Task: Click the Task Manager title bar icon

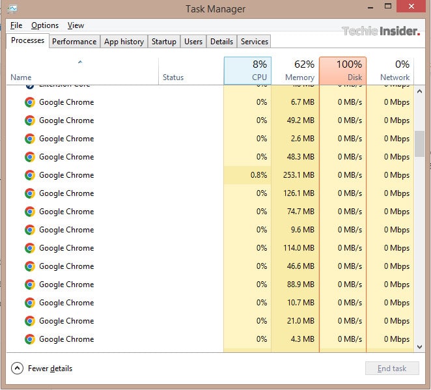Action: 11,8
